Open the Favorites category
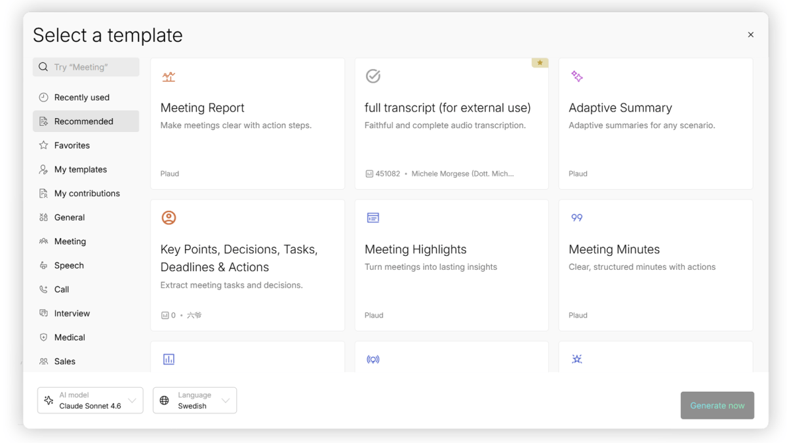Image resolution: width=787 pixels, height=443 pixels. point(86,145)
